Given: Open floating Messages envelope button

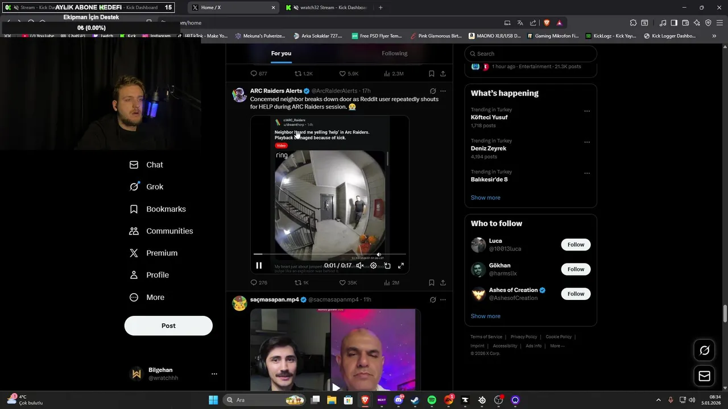Looking at the screenshot, I should [x=705, y=376].
